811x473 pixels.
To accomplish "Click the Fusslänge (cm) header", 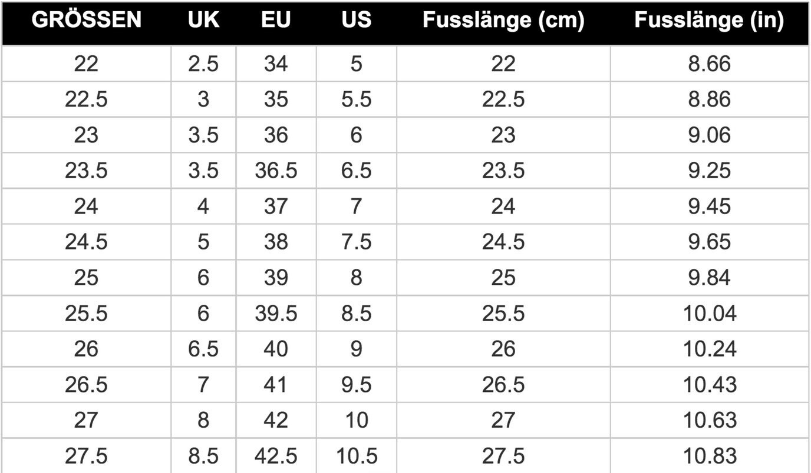I will tap(503, 21).
